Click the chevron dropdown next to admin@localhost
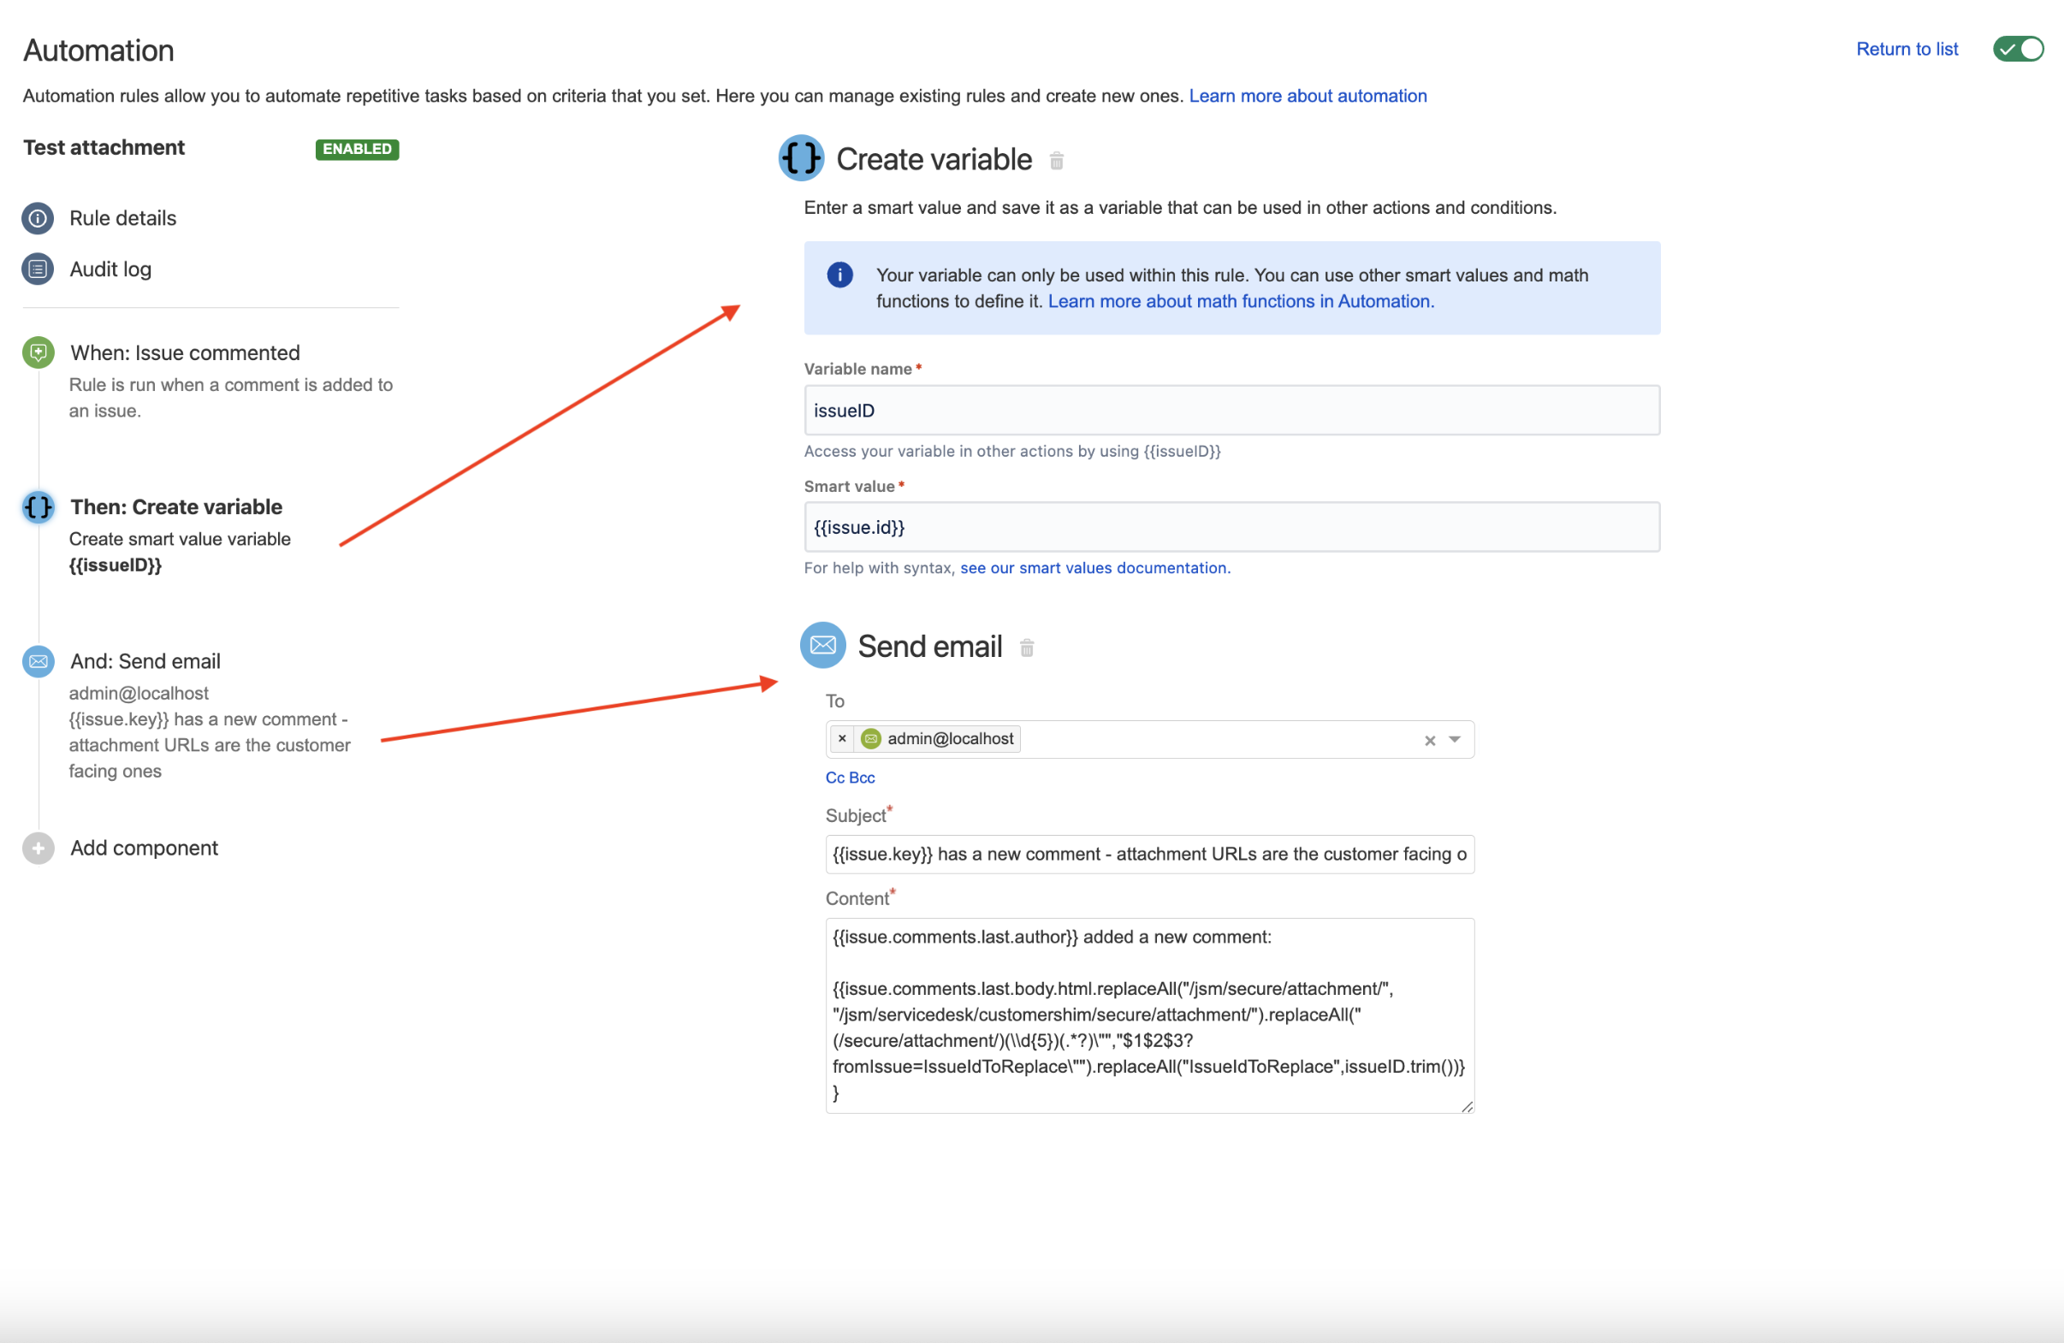This screenshot has height=1343, width=2064. click(1451, 737)
